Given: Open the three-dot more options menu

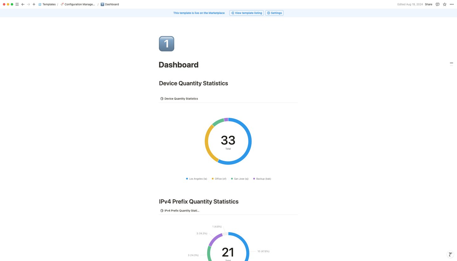Looking at the screenshot, I should point(452,4).
